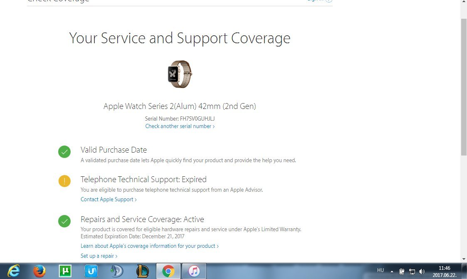Screen dimensions: 467x279
Task: Click the Show desktop strip
Action: (x=465, y=271)
